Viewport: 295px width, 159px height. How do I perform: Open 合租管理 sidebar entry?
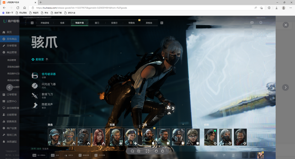[x=10, y=115]
